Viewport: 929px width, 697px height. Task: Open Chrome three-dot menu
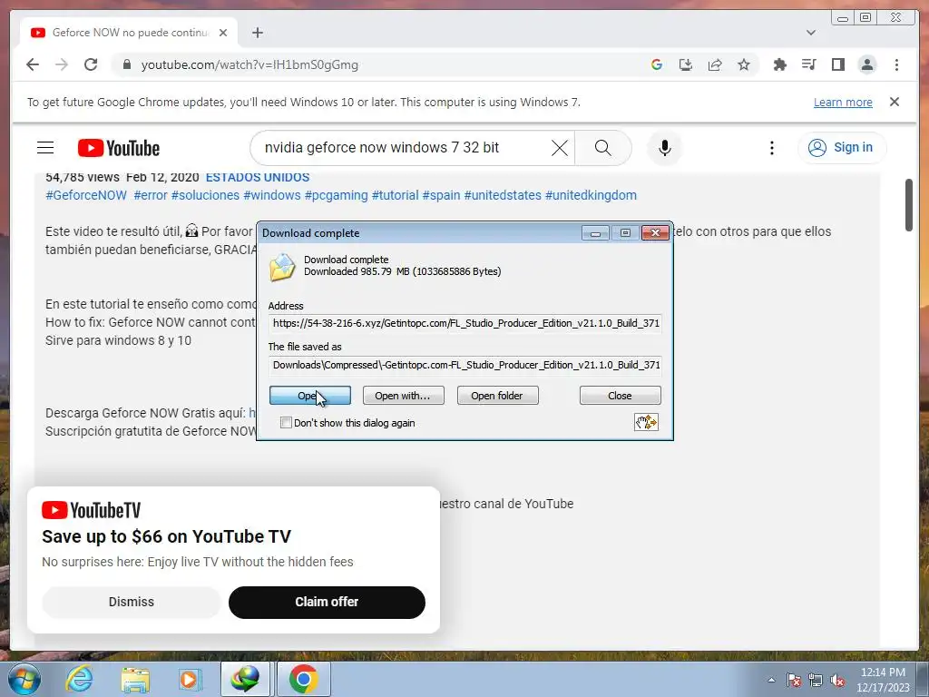(896, 64)
